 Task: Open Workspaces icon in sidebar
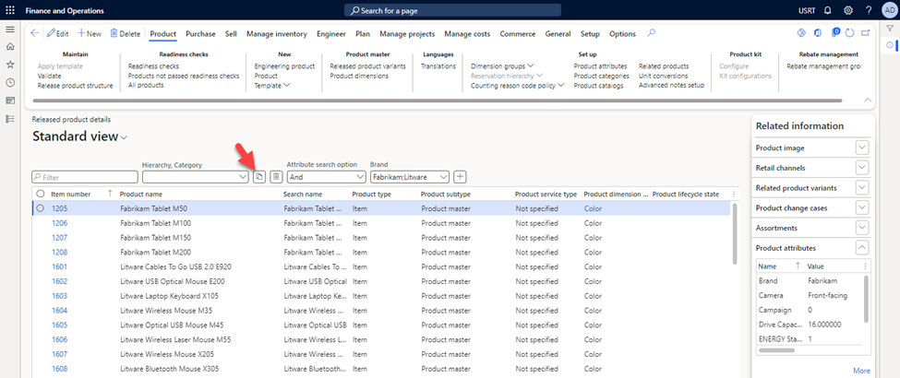pyautogui.click(x=10, y=100)
